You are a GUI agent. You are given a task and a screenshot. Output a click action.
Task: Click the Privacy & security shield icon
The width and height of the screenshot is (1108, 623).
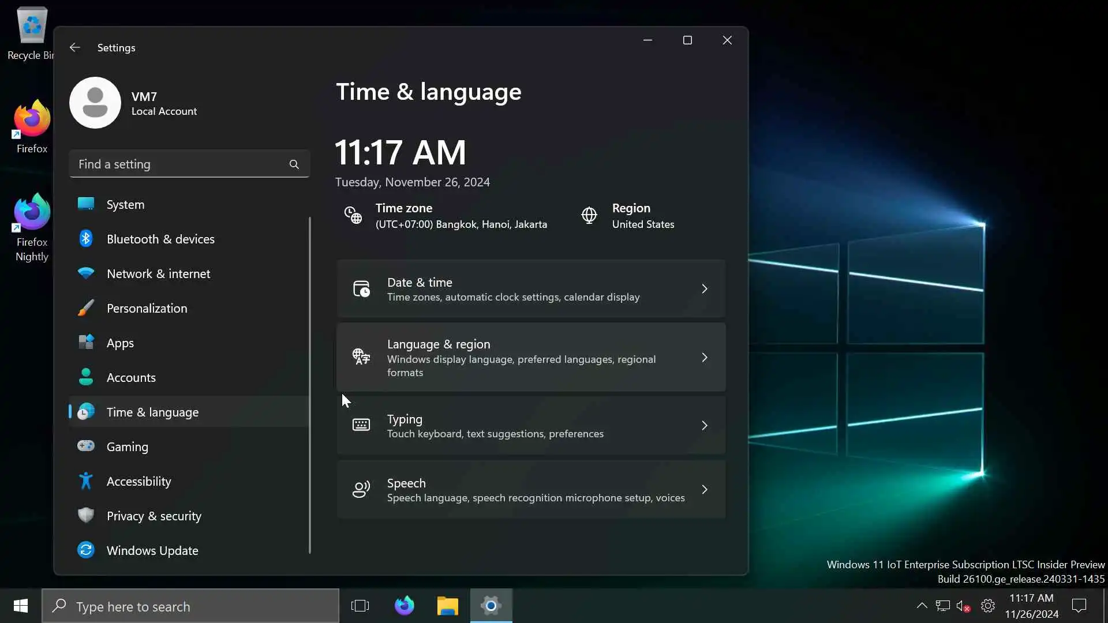pos(86,515)
